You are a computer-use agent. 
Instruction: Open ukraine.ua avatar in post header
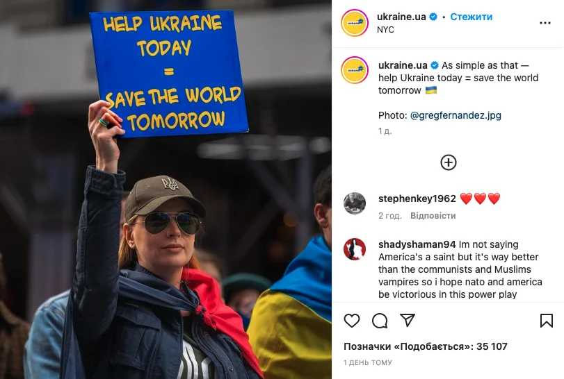point(355,23)
